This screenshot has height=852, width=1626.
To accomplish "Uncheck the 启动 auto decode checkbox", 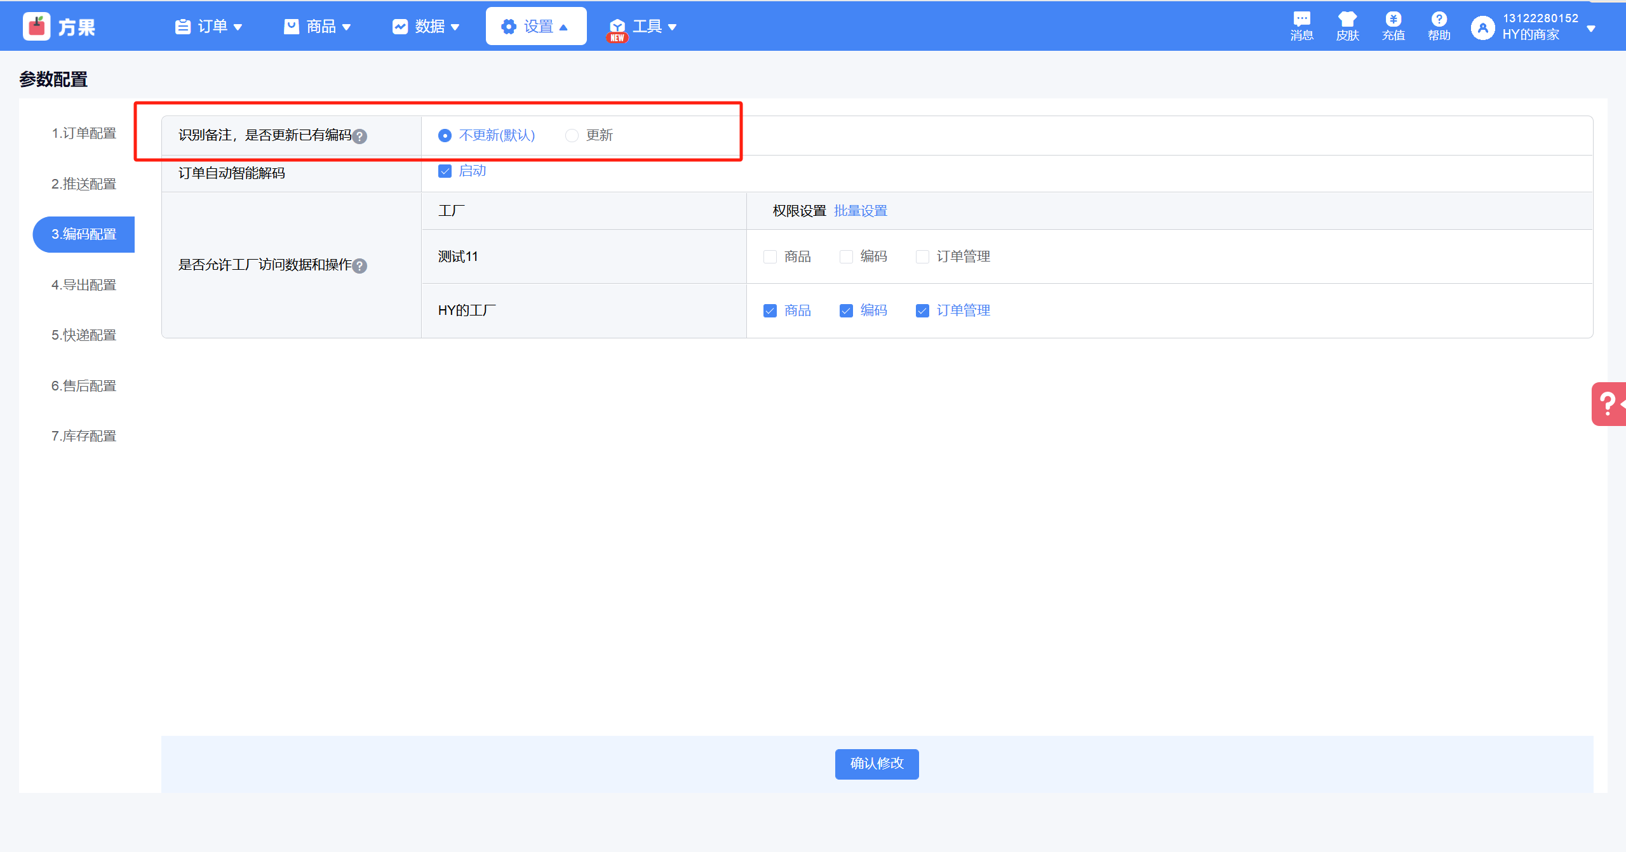I will (x=445, y=171).
